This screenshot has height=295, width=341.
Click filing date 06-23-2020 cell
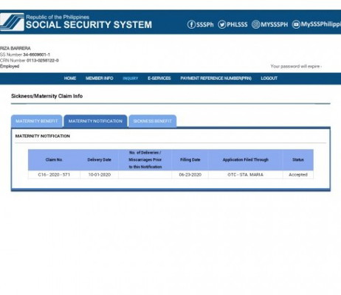(x=190, y=175)
